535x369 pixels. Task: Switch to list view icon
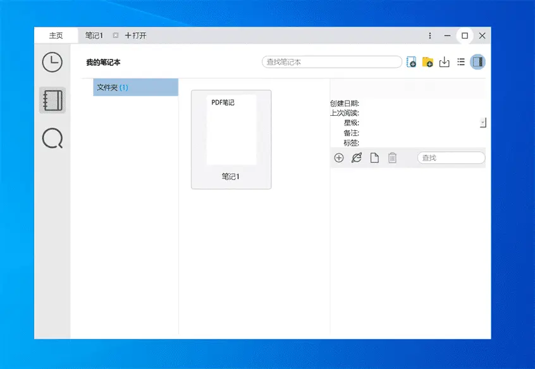click(x=461, y=62)
